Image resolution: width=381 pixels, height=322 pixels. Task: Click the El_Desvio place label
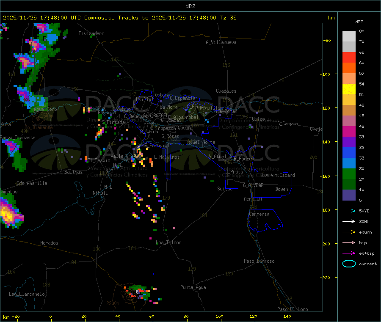[99, 160]
